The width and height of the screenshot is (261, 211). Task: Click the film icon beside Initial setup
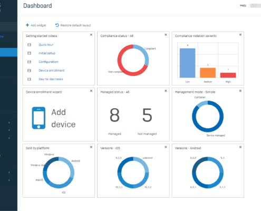pyautogui.click(x=30, y=53)
